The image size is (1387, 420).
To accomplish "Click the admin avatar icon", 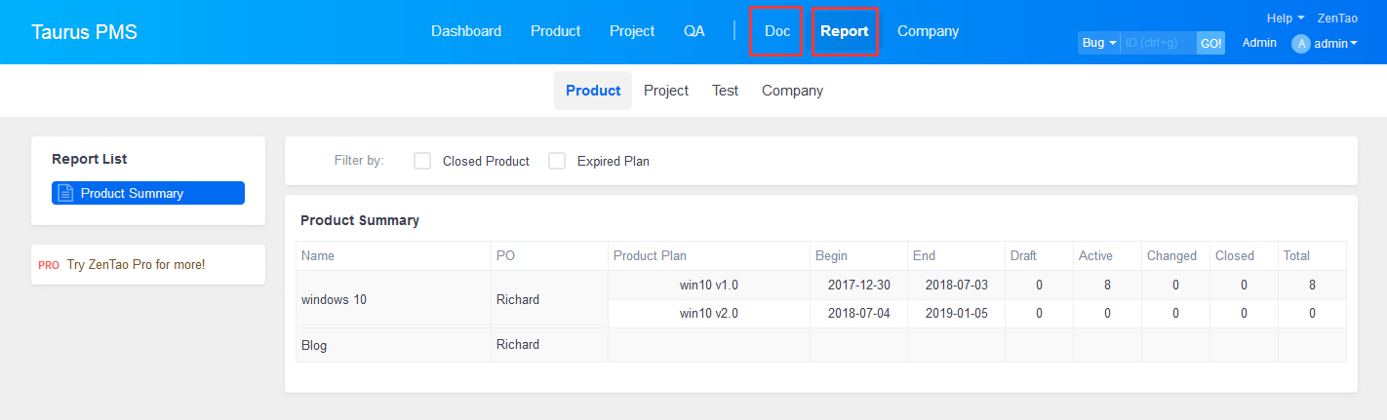I will (1301, 44).
